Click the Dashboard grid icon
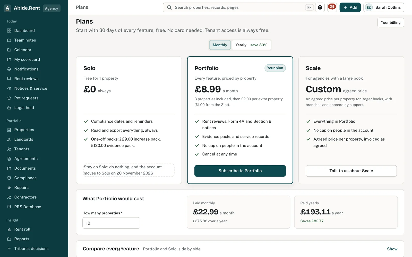 click(x=9, y=31)
